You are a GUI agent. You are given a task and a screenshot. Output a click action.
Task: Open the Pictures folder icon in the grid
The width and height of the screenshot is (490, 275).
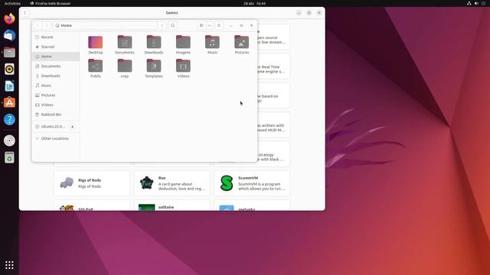click(242, 45)
